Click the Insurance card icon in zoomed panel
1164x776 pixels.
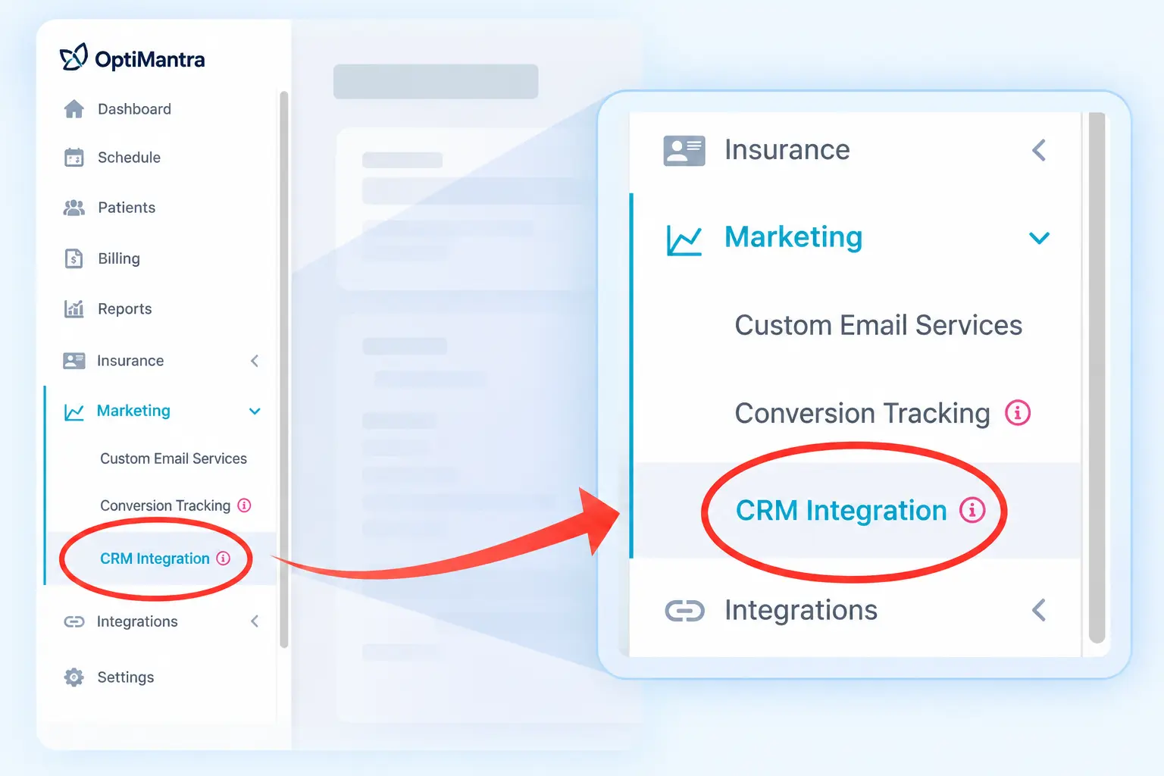[x=684, y=151]
